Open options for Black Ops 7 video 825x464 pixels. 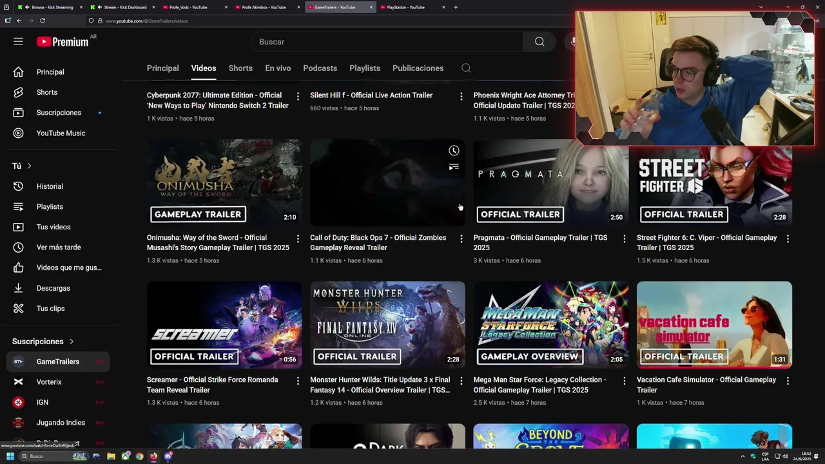point(461,238)
